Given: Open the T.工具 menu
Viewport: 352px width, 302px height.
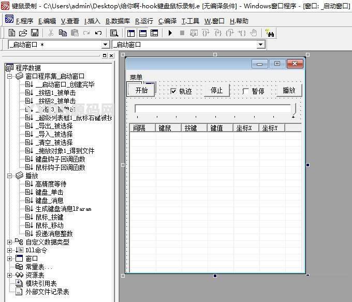Looking at the screenshot, I should click(190, 21).
